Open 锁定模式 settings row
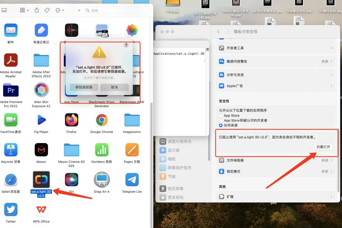This screenshot has width=342, height=228. coord(276,171)
